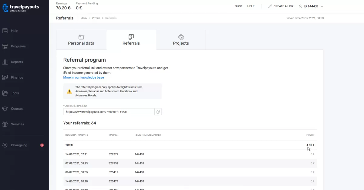This screenshot has height=190, width=364.
Task: Open the Services gift icon
Action: coord(5,124)
